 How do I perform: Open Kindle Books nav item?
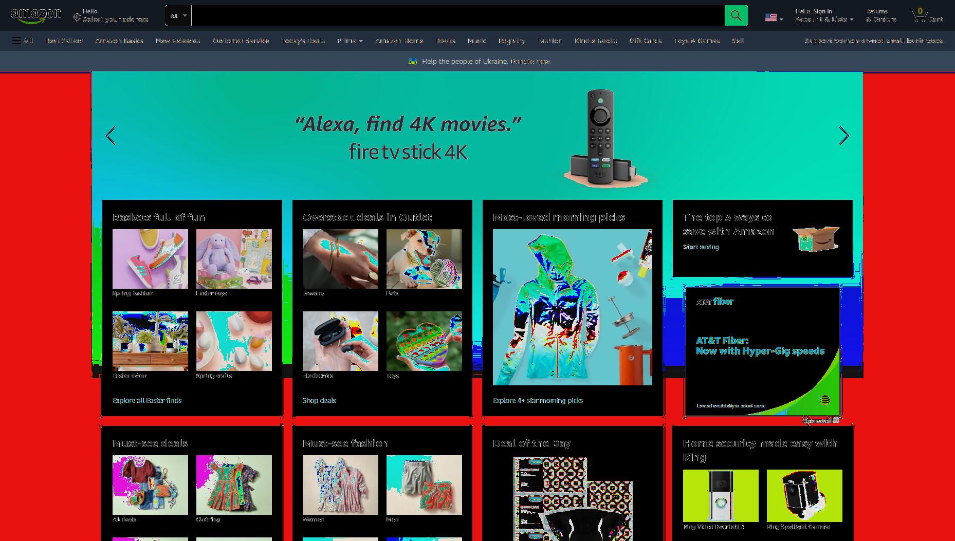click(x=595, y=41)
